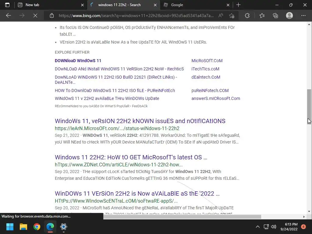Stop loading the page
This screenshot has width=312, height=234.
(35, 16)
